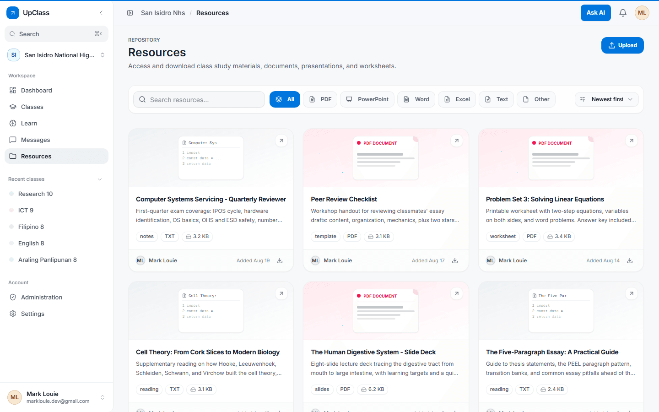Click the UpClass logo icon
The height and width of the screenshot is (412, 659).
pyautogui.click(x=13, y=13)
